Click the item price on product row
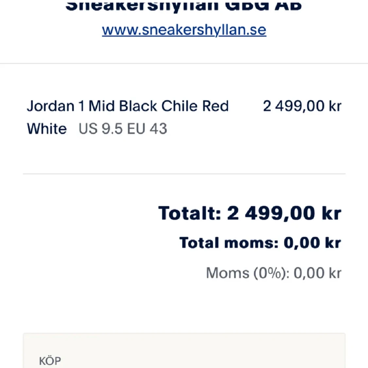This screenshot has width=368, height=368. (x=302, y=106)
